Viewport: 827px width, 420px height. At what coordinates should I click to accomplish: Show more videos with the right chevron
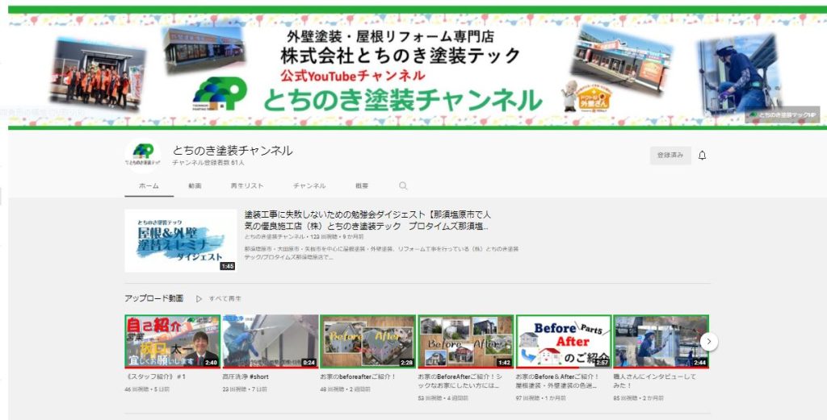tap(708, 341)
